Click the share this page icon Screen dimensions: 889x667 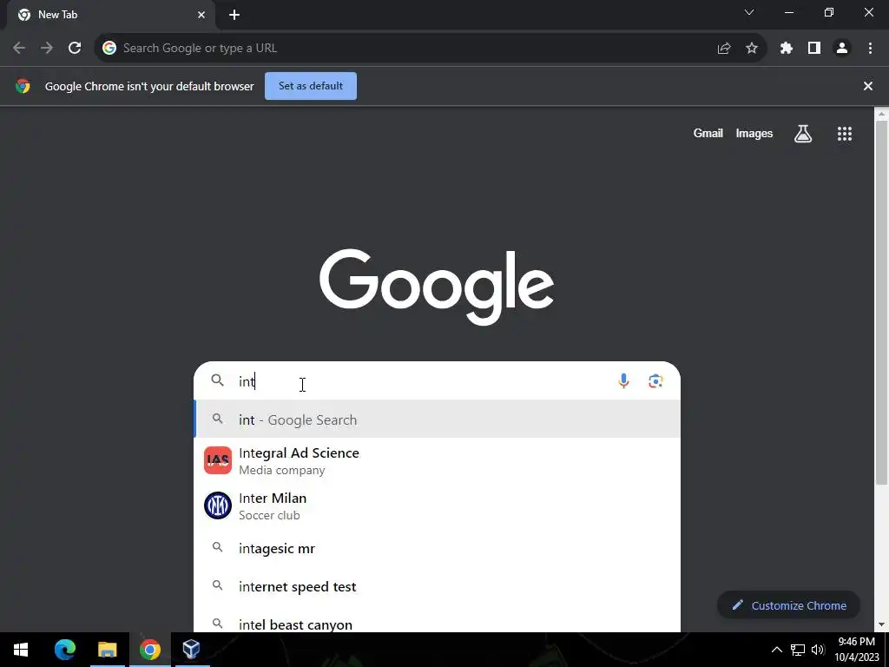point(724,49)
